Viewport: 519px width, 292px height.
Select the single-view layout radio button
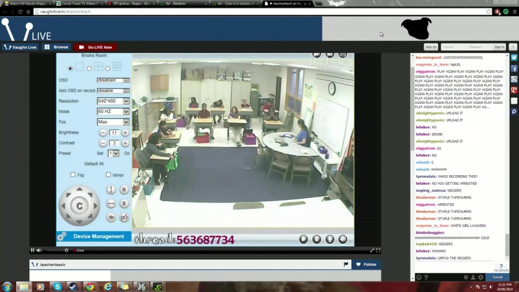[x=70, y=69]
